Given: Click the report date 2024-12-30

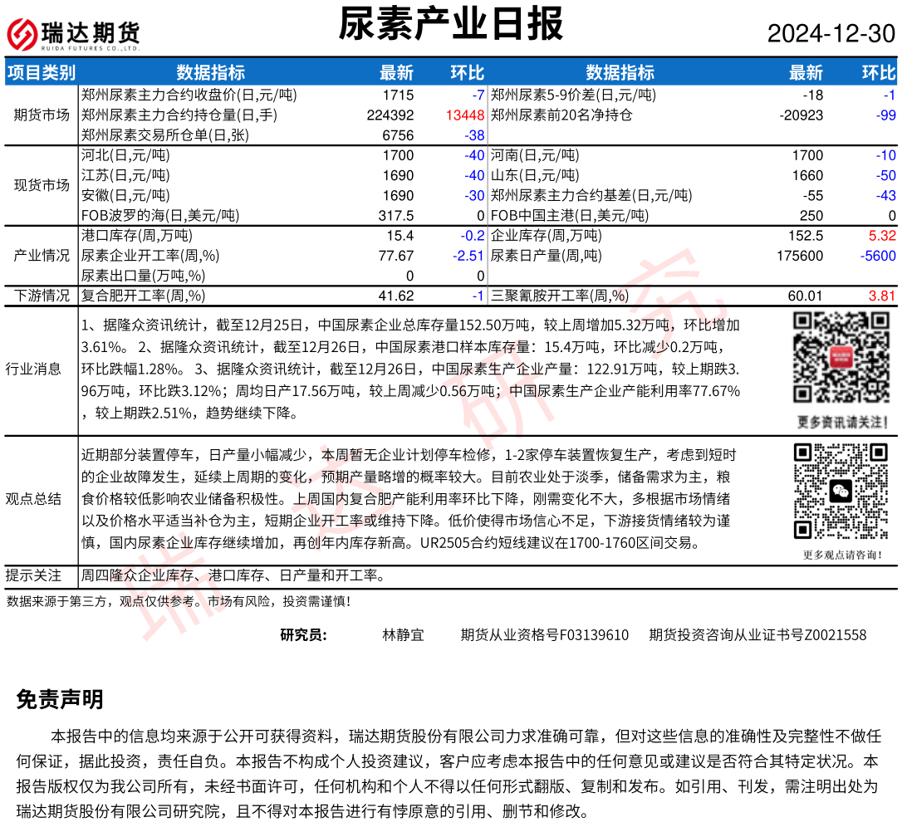Looking at the screenshot, I should point(831,34).
